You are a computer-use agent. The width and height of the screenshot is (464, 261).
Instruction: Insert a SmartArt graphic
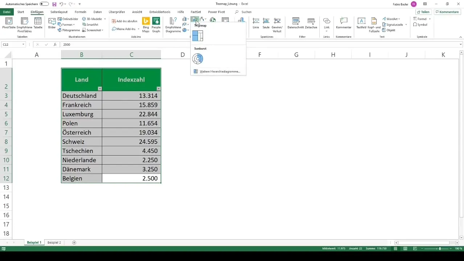(90, 25)
